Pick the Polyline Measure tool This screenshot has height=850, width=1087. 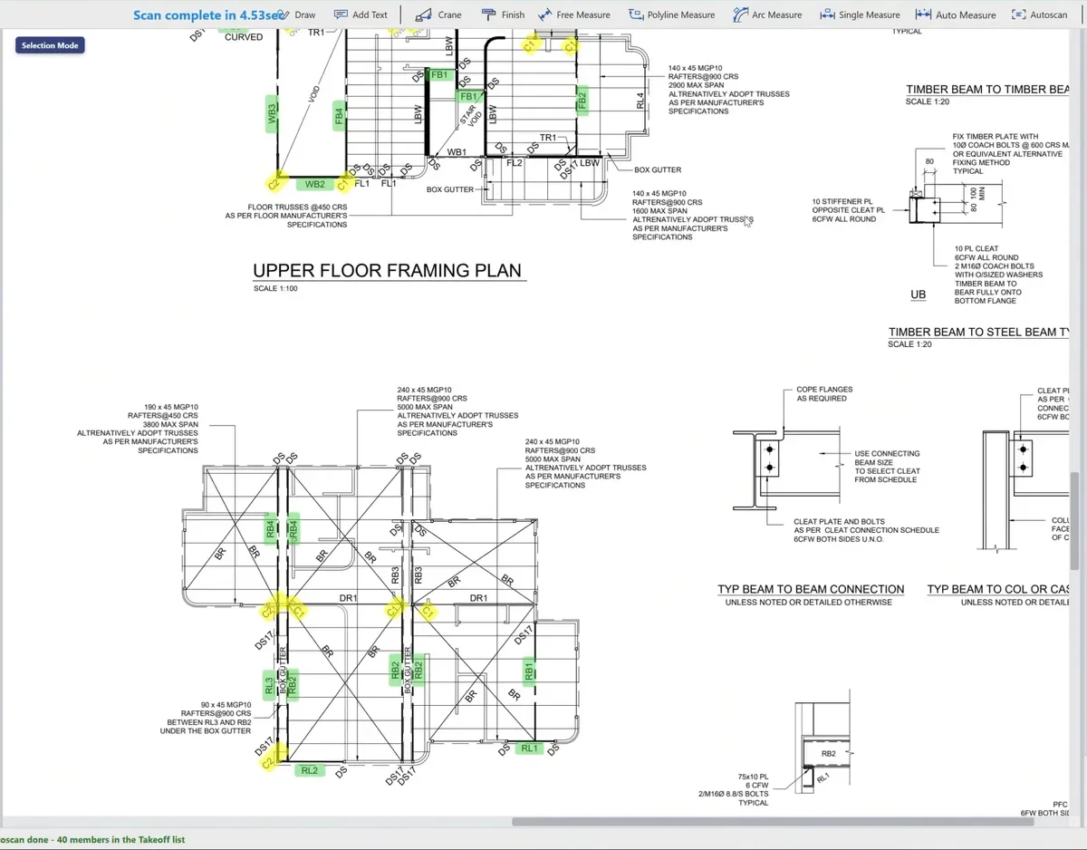coord(671,14)
